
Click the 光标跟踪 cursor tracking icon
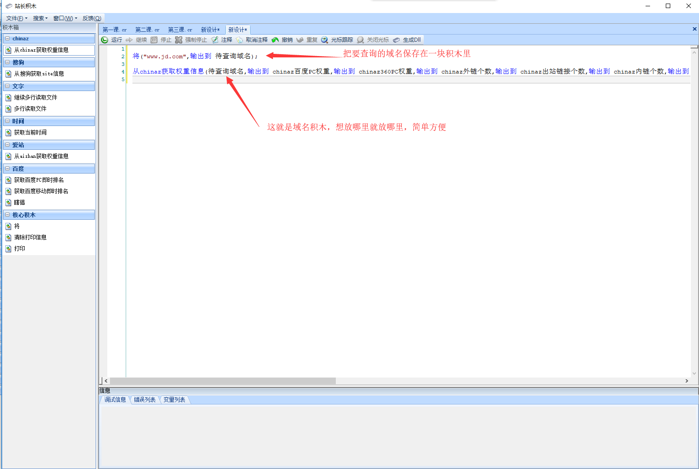[325, 40]
